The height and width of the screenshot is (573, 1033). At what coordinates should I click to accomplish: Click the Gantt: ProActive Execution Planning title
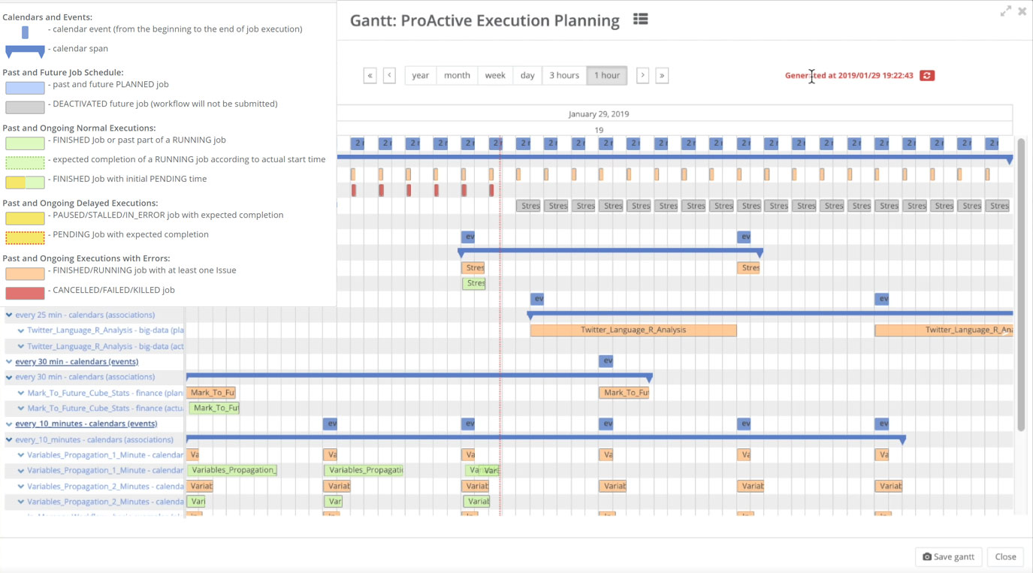485,20
